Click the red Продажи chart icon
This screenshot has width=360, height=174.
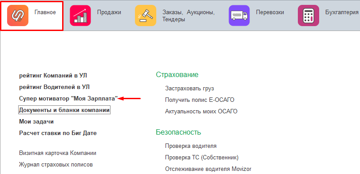click(x=80, y=15)
